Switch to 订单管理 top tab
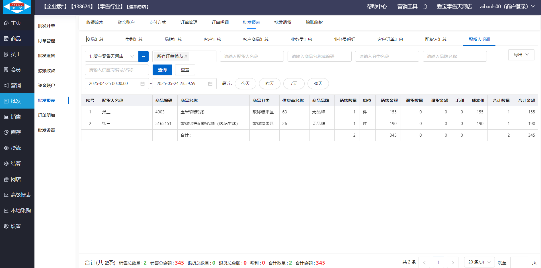 pos(189,22)
